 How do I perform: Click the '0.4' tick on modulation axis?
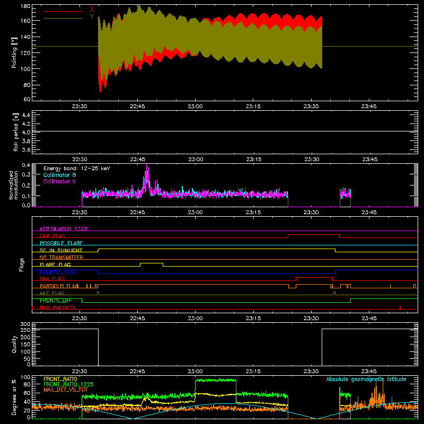pyautogui.click(x=26, y=165)
